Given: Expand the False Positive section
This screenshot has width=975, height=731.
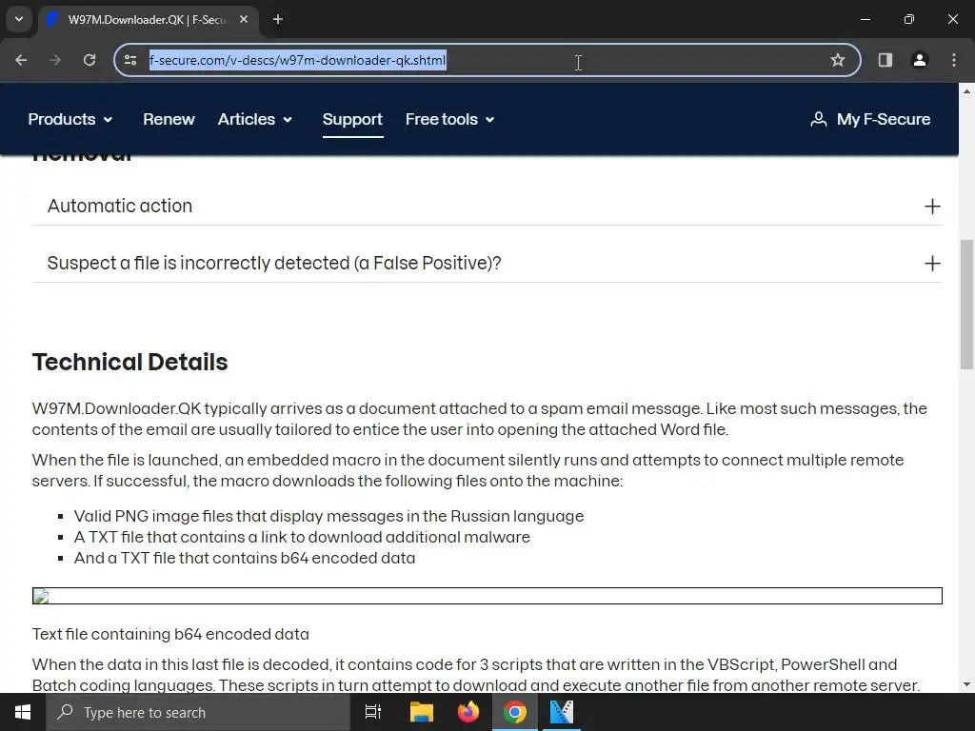Looking at the screenshot, I should [487, 263].
